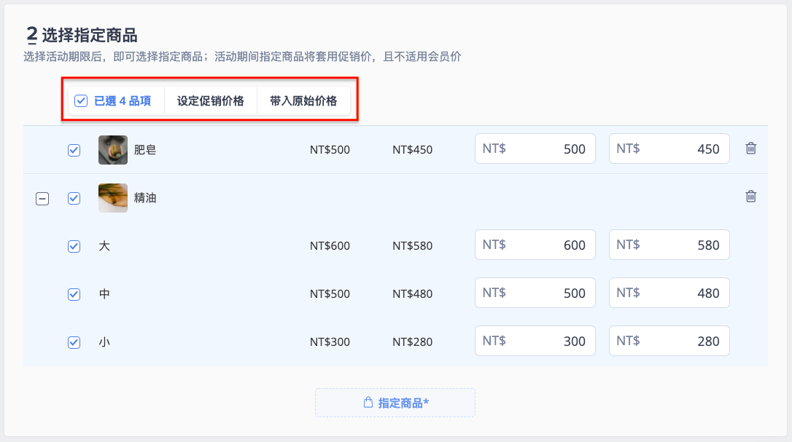
Task: Edit 大 variant promo field showing 580
Action: pos(669,245)
